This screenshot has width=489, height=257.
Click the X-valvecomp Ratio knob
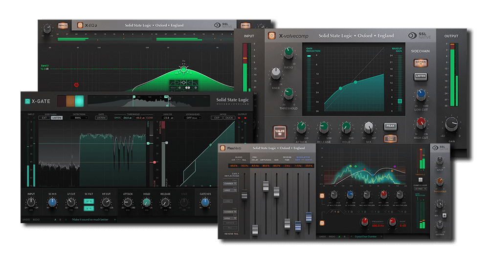(289, 53)
